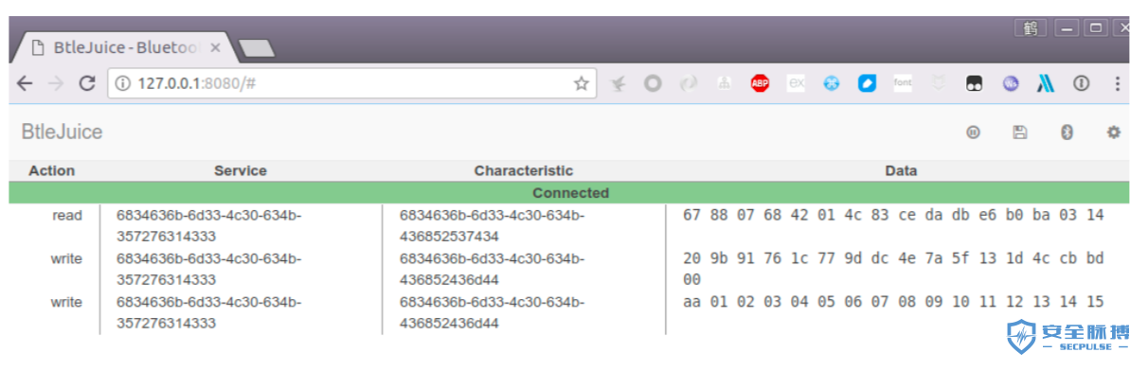Click the 'font' extension icon
The image size is (1148, 370).
coord(903,83)
